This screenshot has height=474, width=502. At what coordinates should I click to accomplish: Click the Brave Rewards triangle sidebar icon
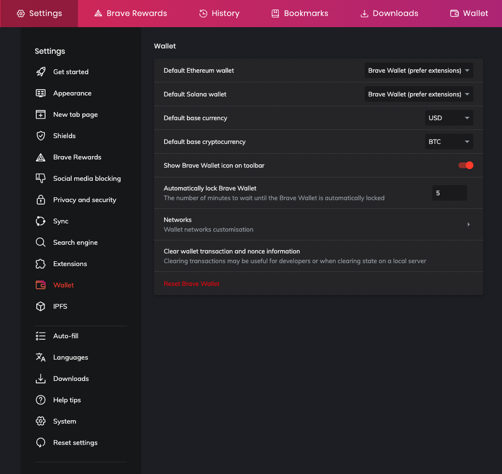[41, 157]
